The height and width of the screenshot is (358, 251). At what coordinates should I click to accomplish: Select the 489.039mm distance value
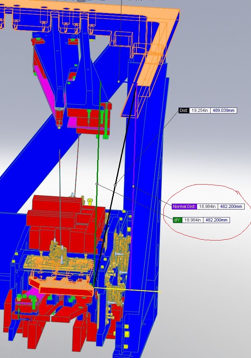(223, 110)
